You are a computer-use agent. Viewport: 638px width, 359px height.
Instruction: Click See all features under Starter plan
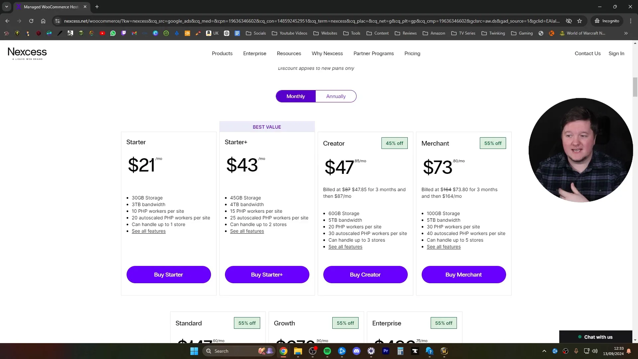[x=149, y=231]
